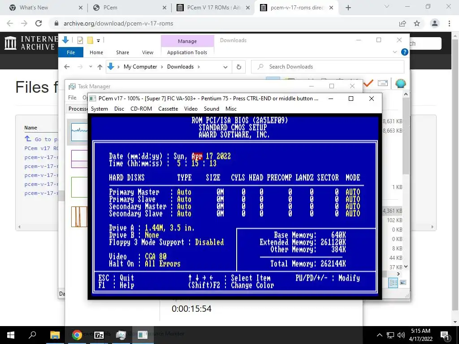The height and width of the screenshot is (344, 459).
Task: Open the Misc menu in PCem
Action: tap(231, 109)
